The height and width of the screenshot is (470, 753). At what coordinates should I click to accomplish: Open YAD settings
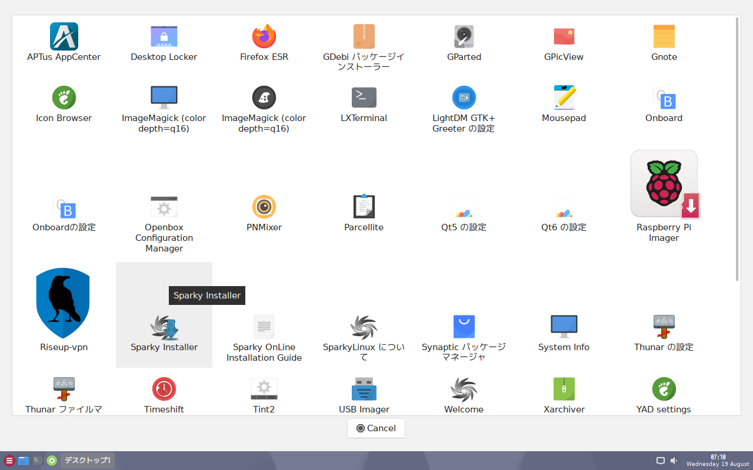(x=664, y=395)
